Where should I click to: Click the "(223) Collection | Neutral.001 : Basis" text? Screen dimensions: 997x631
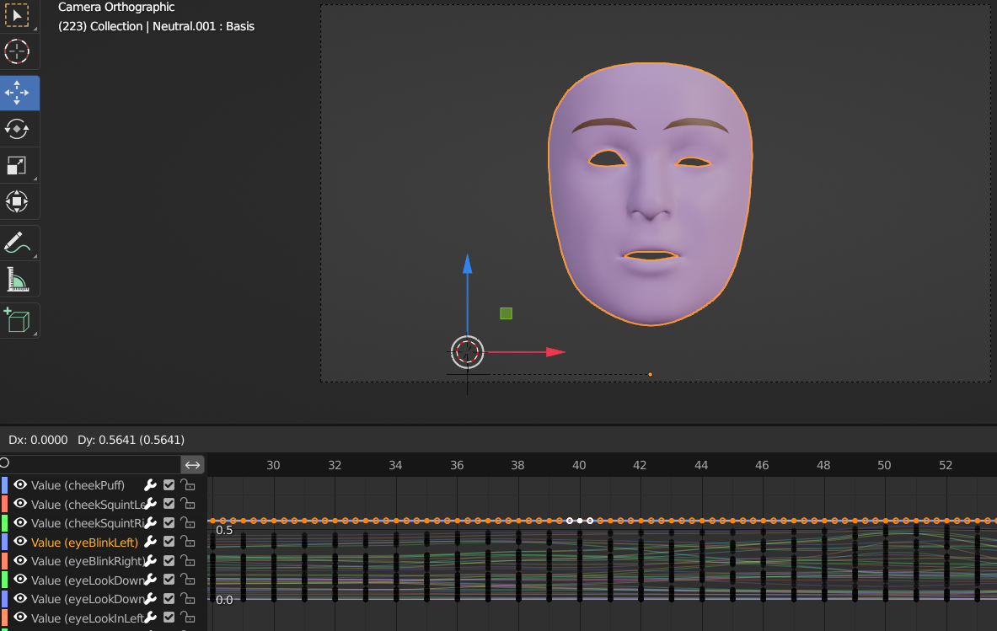(156, 26)
